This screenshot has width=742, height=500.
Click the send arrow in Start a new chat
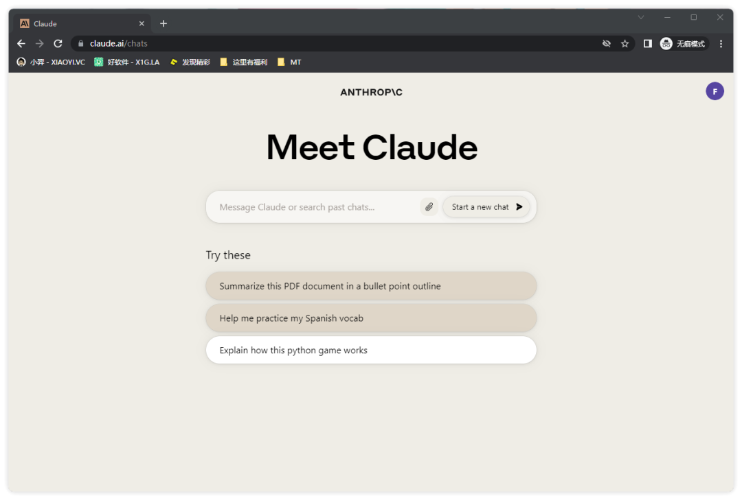519,207
